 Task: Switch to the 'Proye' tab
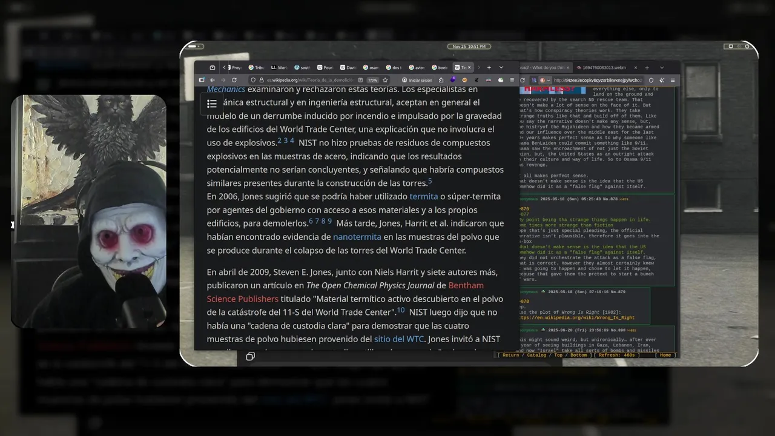(x=236, y=67)
